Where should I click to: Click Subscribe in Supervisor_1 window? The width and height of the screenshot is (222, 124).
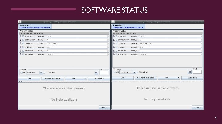99,78
